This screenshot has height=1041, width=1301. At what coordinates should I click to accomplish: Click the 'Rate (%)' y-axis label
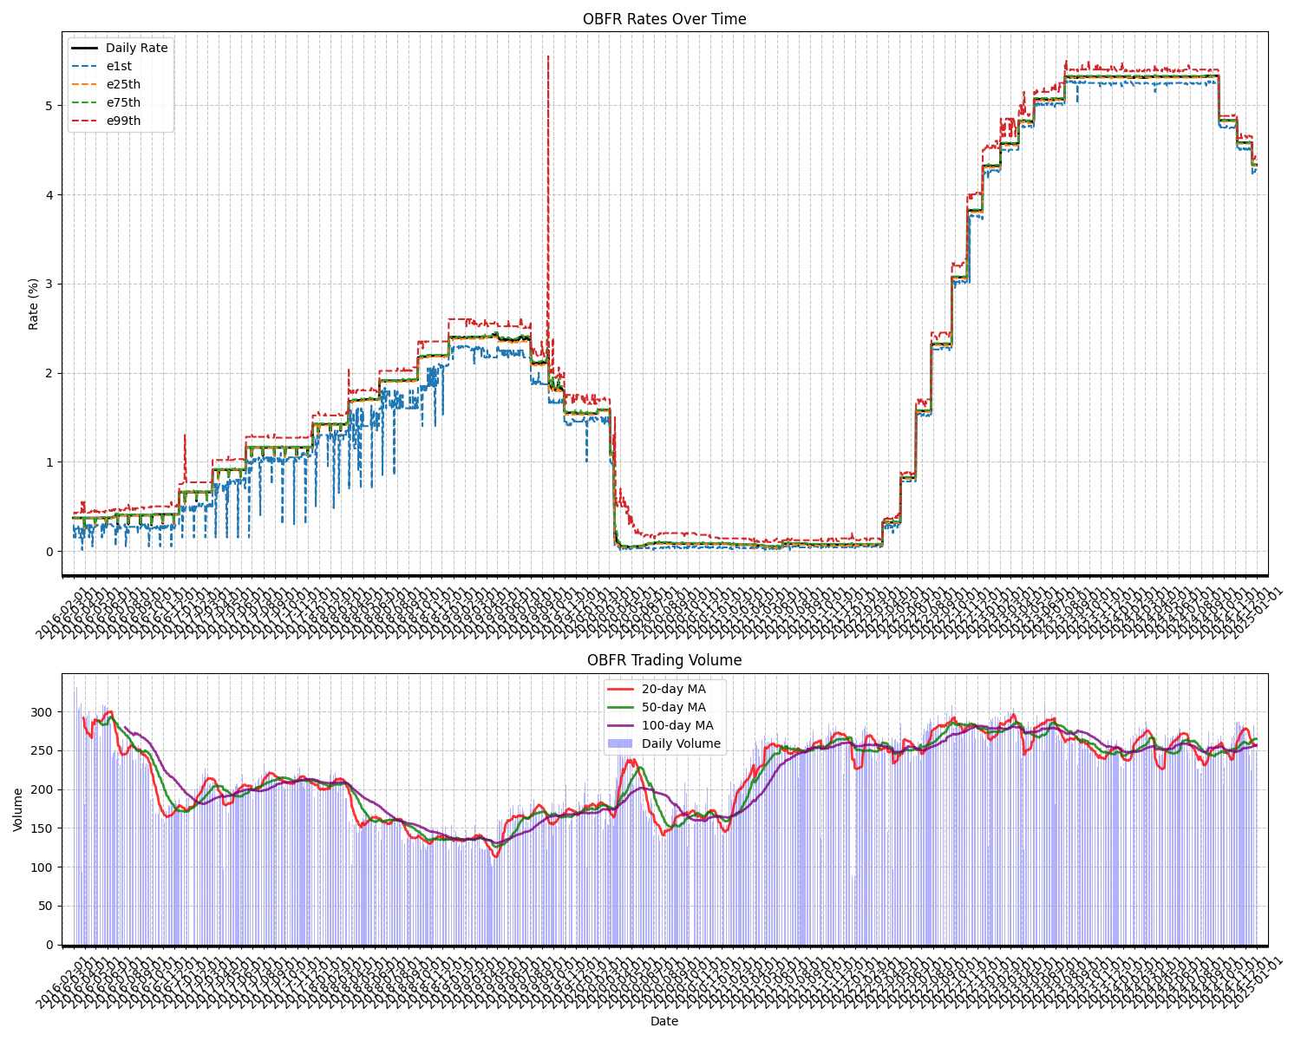(x=34, y=304)
